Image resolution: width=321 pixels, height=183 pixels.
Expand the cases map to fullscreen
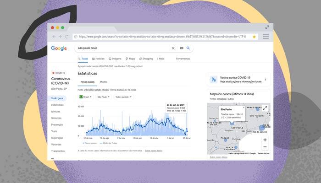coord(265,108)
